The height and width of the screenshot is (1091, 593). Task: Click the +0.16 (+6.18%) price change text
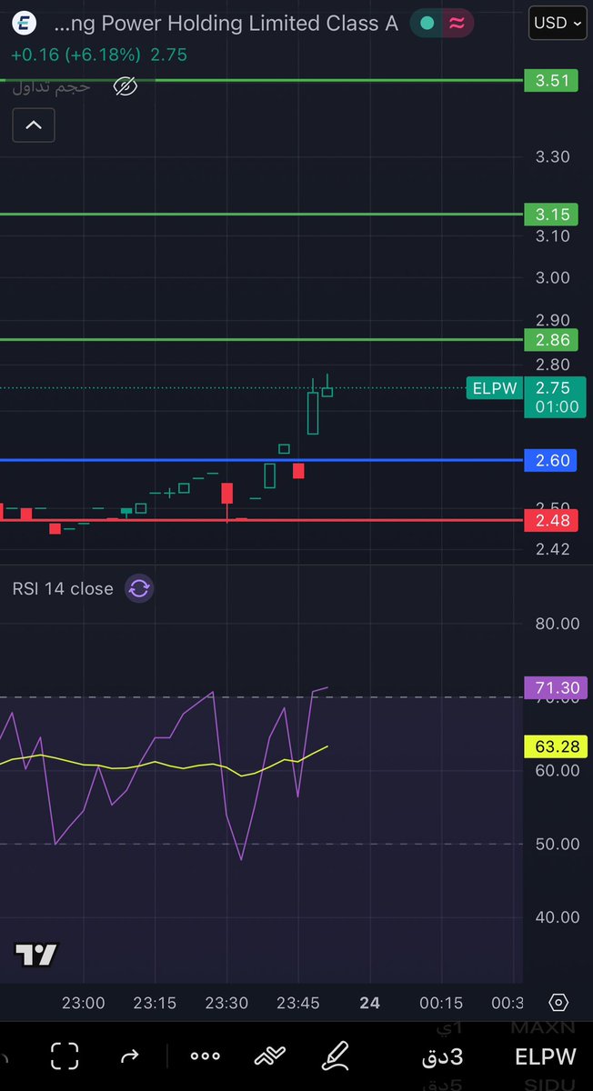pyautogui.click(x=76, y=55)
